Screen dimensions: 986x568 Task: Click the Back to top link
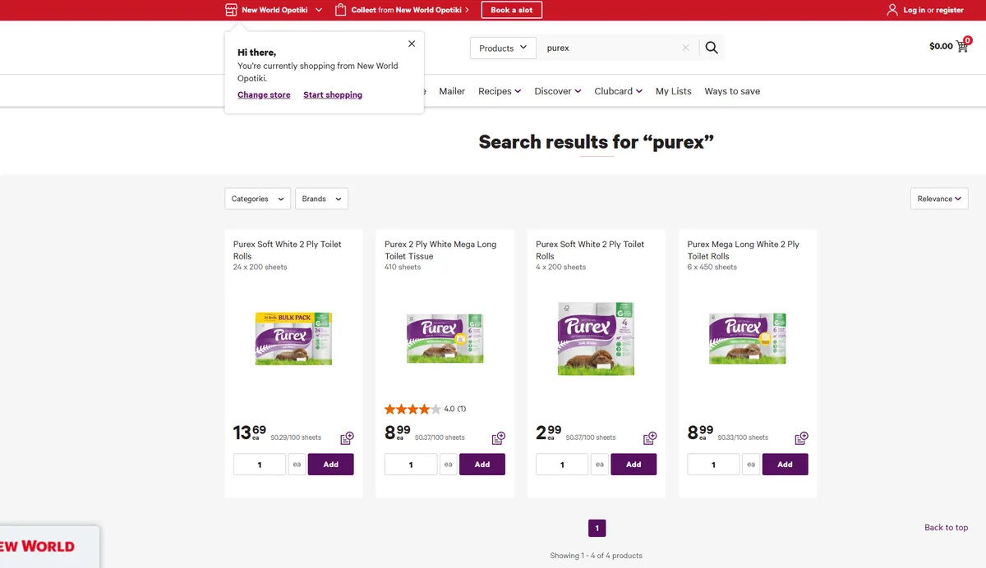click(947, 527)
